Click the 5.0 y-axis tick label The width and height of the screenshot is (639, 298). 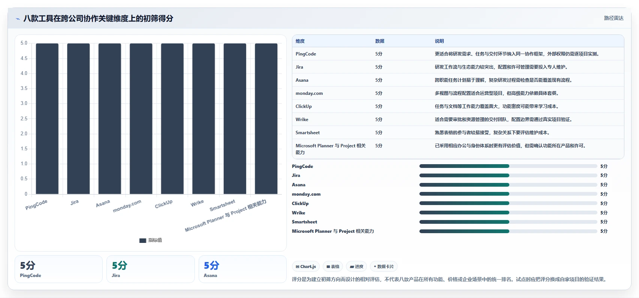[x=24, y=43]
